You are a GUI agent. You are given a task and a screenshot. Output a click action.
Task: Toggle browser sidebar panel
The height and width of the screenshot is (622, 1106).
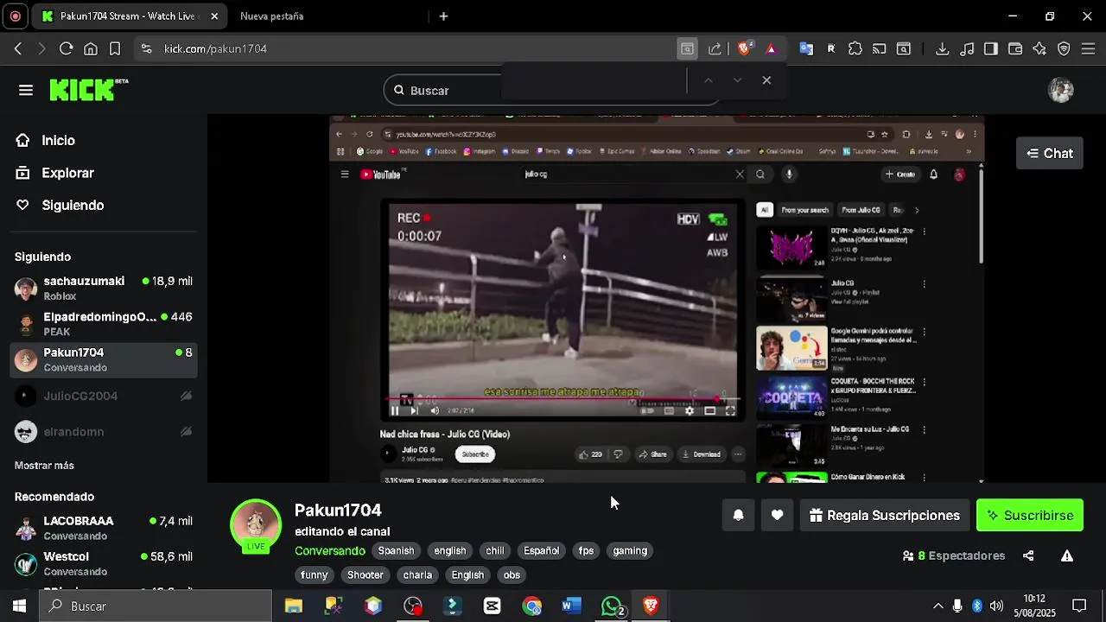point(991,49)
